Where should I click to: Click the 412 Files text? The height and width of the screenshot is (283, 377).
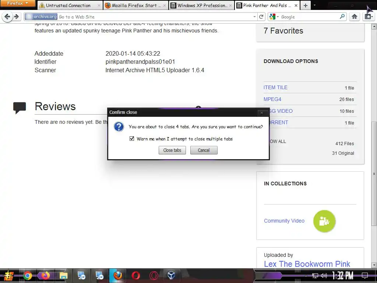coord(345,144)
